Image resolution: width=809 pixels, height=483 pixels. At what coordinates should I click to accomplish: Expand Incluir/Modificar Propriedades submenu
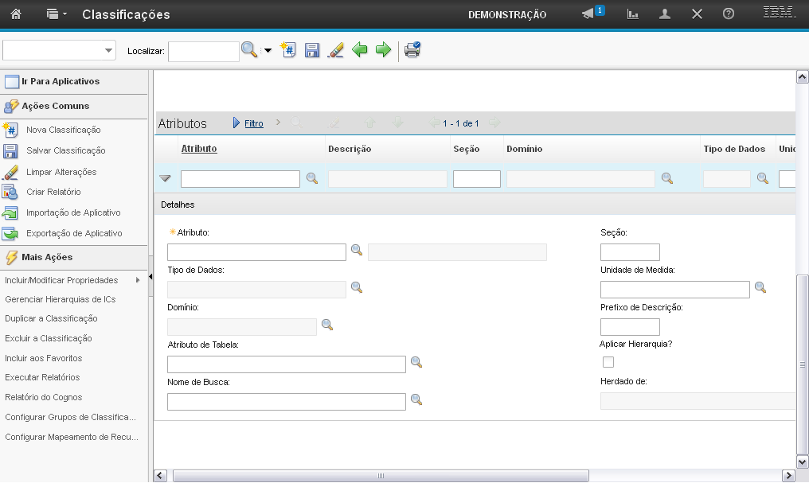[138, 280]
